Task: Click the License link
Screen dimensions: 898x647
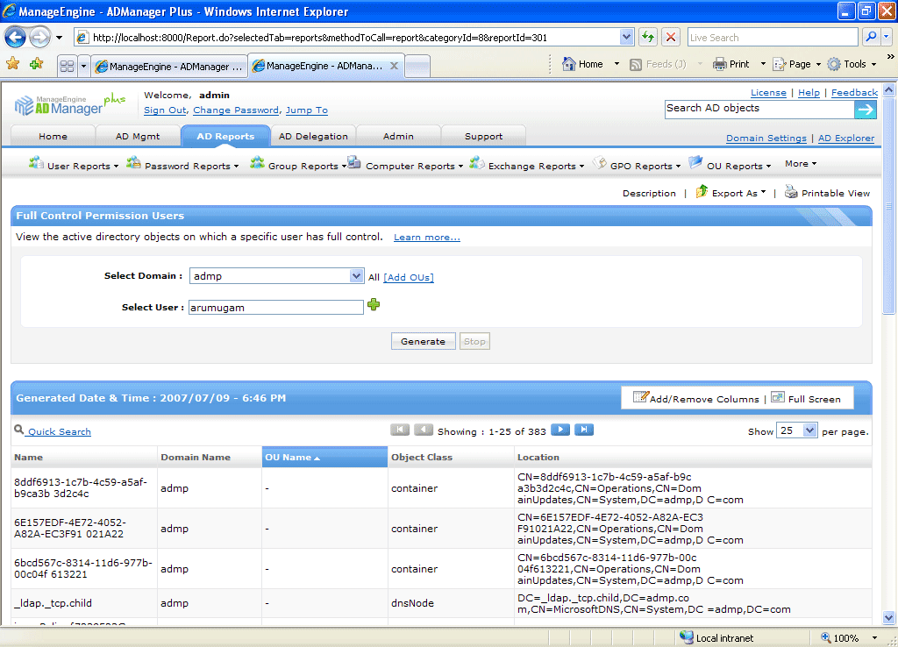Action: 768,93
